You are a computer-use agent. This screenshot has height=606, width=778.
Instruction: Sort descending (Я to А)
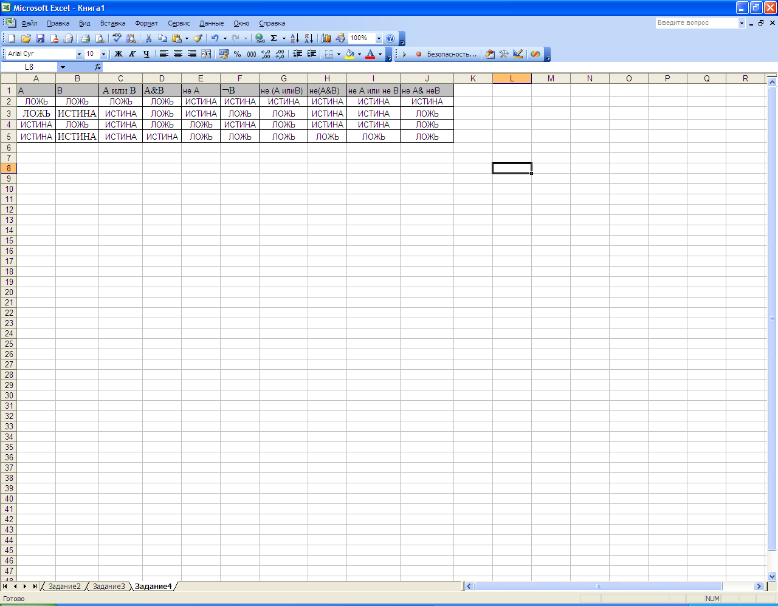click(308, 38)
